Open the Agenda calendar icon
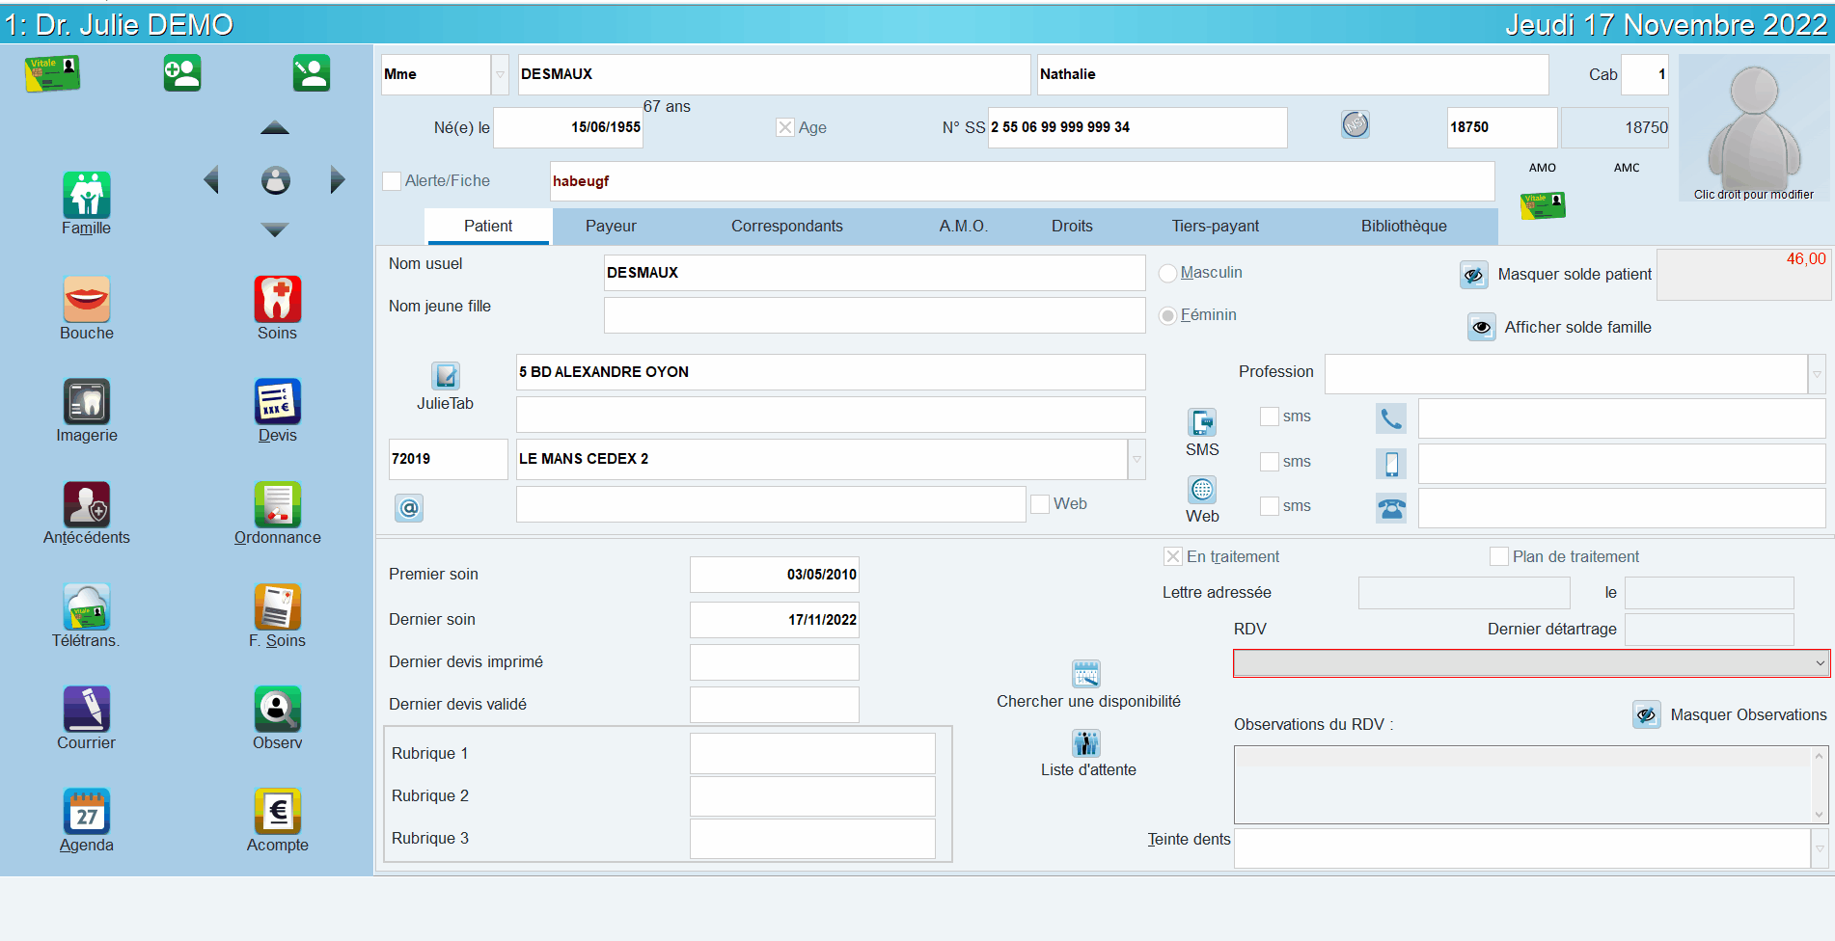Screen dimensions: 1835x941 (87, 811)
